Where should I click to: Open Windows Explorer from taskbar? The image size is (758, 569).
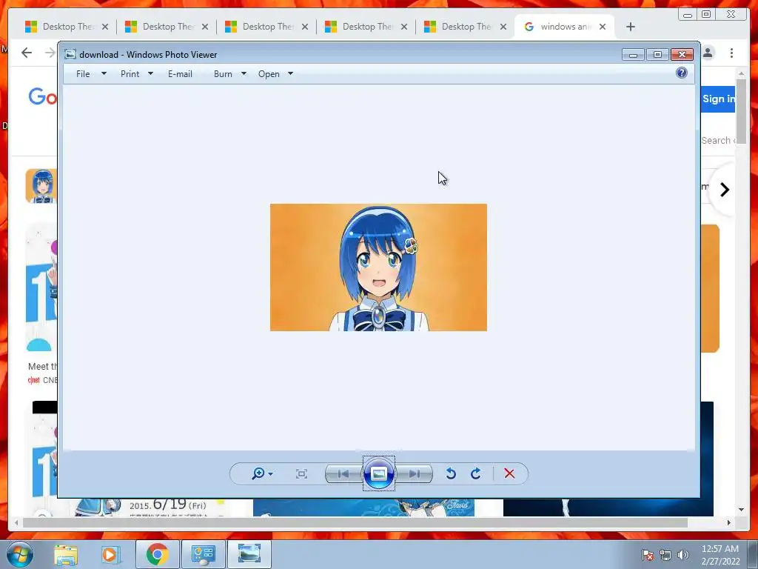[66, 554]
